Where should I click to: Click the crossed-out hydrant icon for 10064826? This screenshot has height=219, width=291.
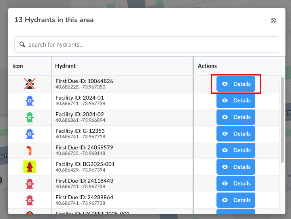pos(30,84)
